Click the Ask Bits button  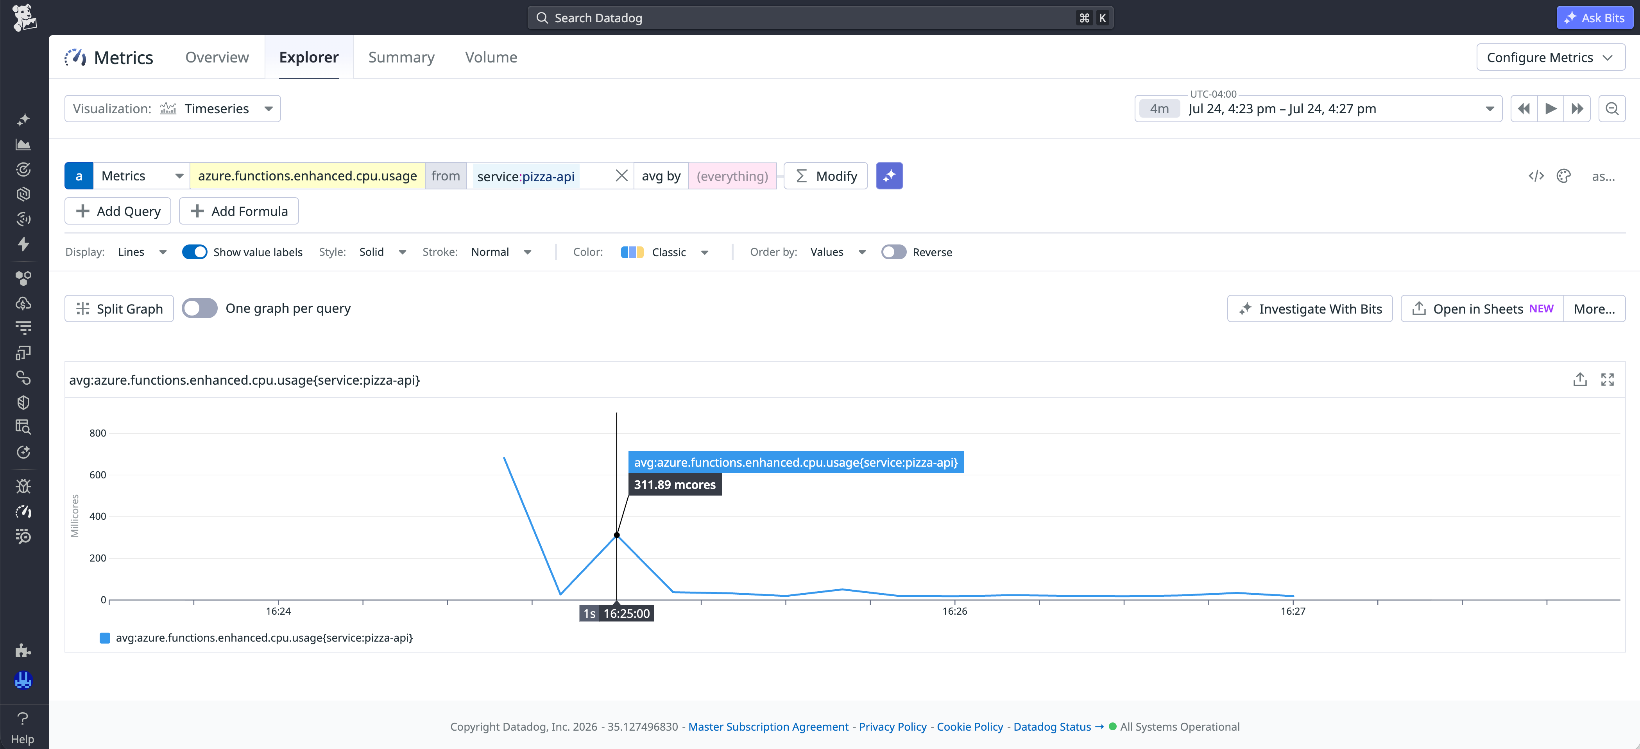[1594, 18]
